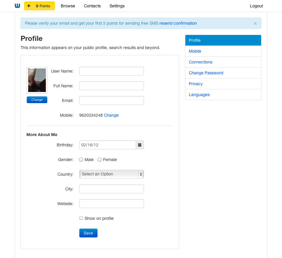Click the resend confirmation link
The height and width of the screenshot is (258, 282).
178,23
